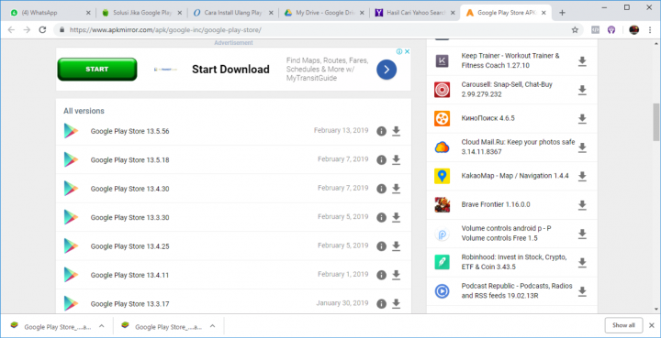Close the advertisement with the X icon
This screenshot has width=661, height=338.
pos(408,51)
